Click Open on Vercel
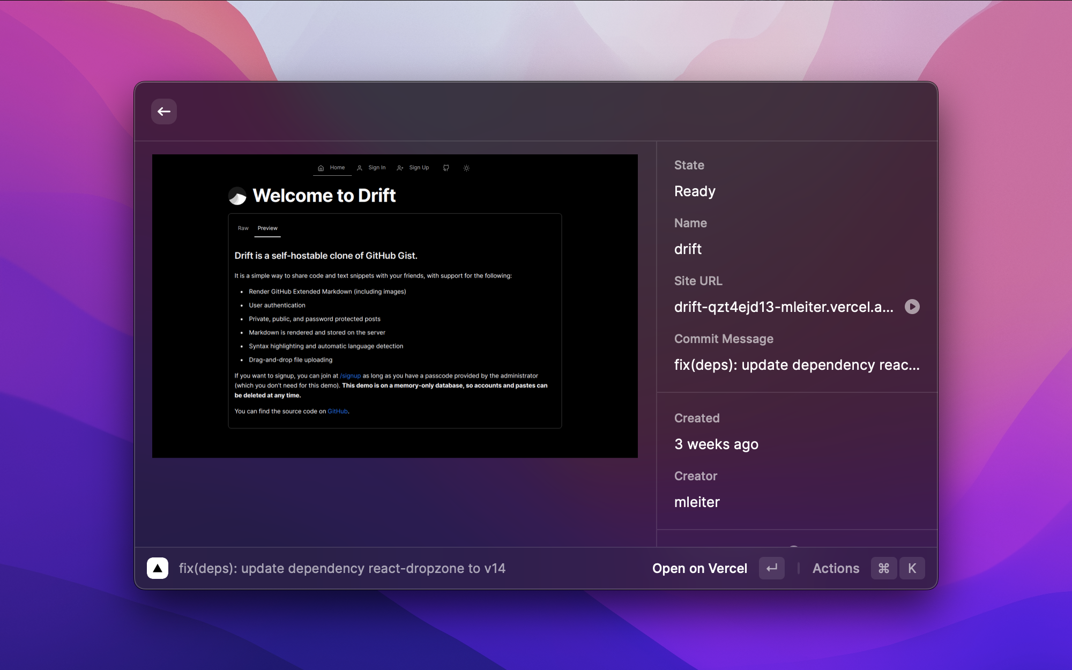The image size is (1072, 670). pyautogui.click(x=699, y=568)
